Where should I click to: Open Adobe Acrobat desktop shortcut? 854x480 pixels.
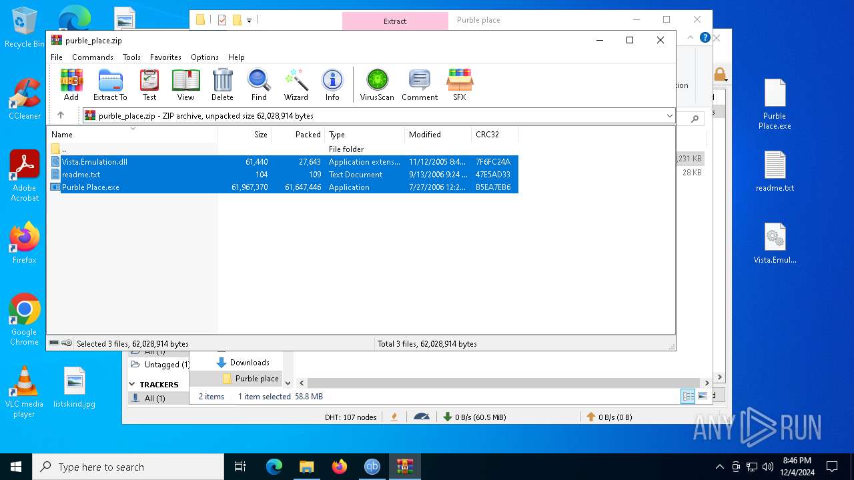click(24, 176)
